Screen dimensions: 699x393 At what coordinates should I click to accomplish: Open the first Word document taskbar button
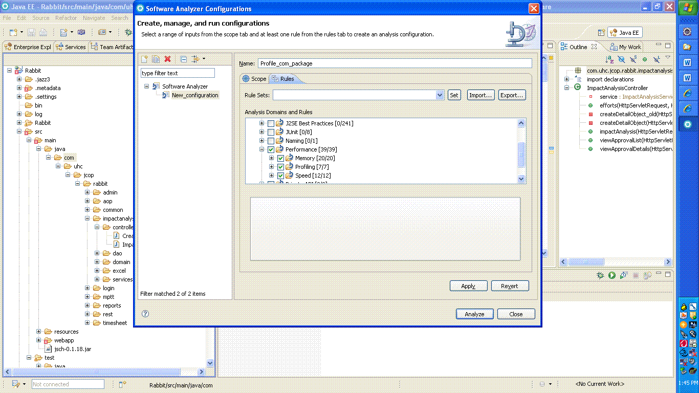coord(687,62)
